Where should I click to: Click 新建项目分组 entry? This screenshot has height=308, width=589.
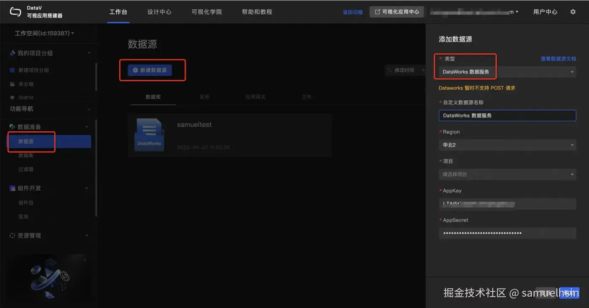tap(34, 70)
